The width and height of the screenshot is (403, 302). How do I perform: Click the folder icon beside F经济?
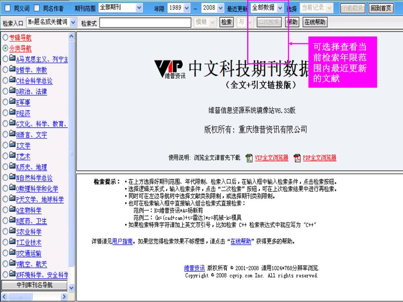[x=12, y=112]
